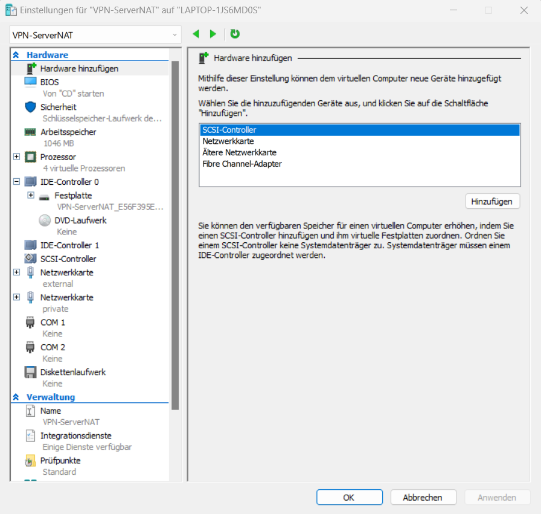Click the Hardware hinzufügen icon in tree

[31, 68]
